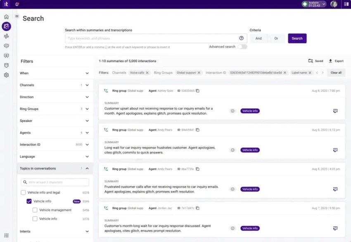Copy interaction ID d6a773fe
This screenshot has width=351, height=242.
click(x=197, y=169)
